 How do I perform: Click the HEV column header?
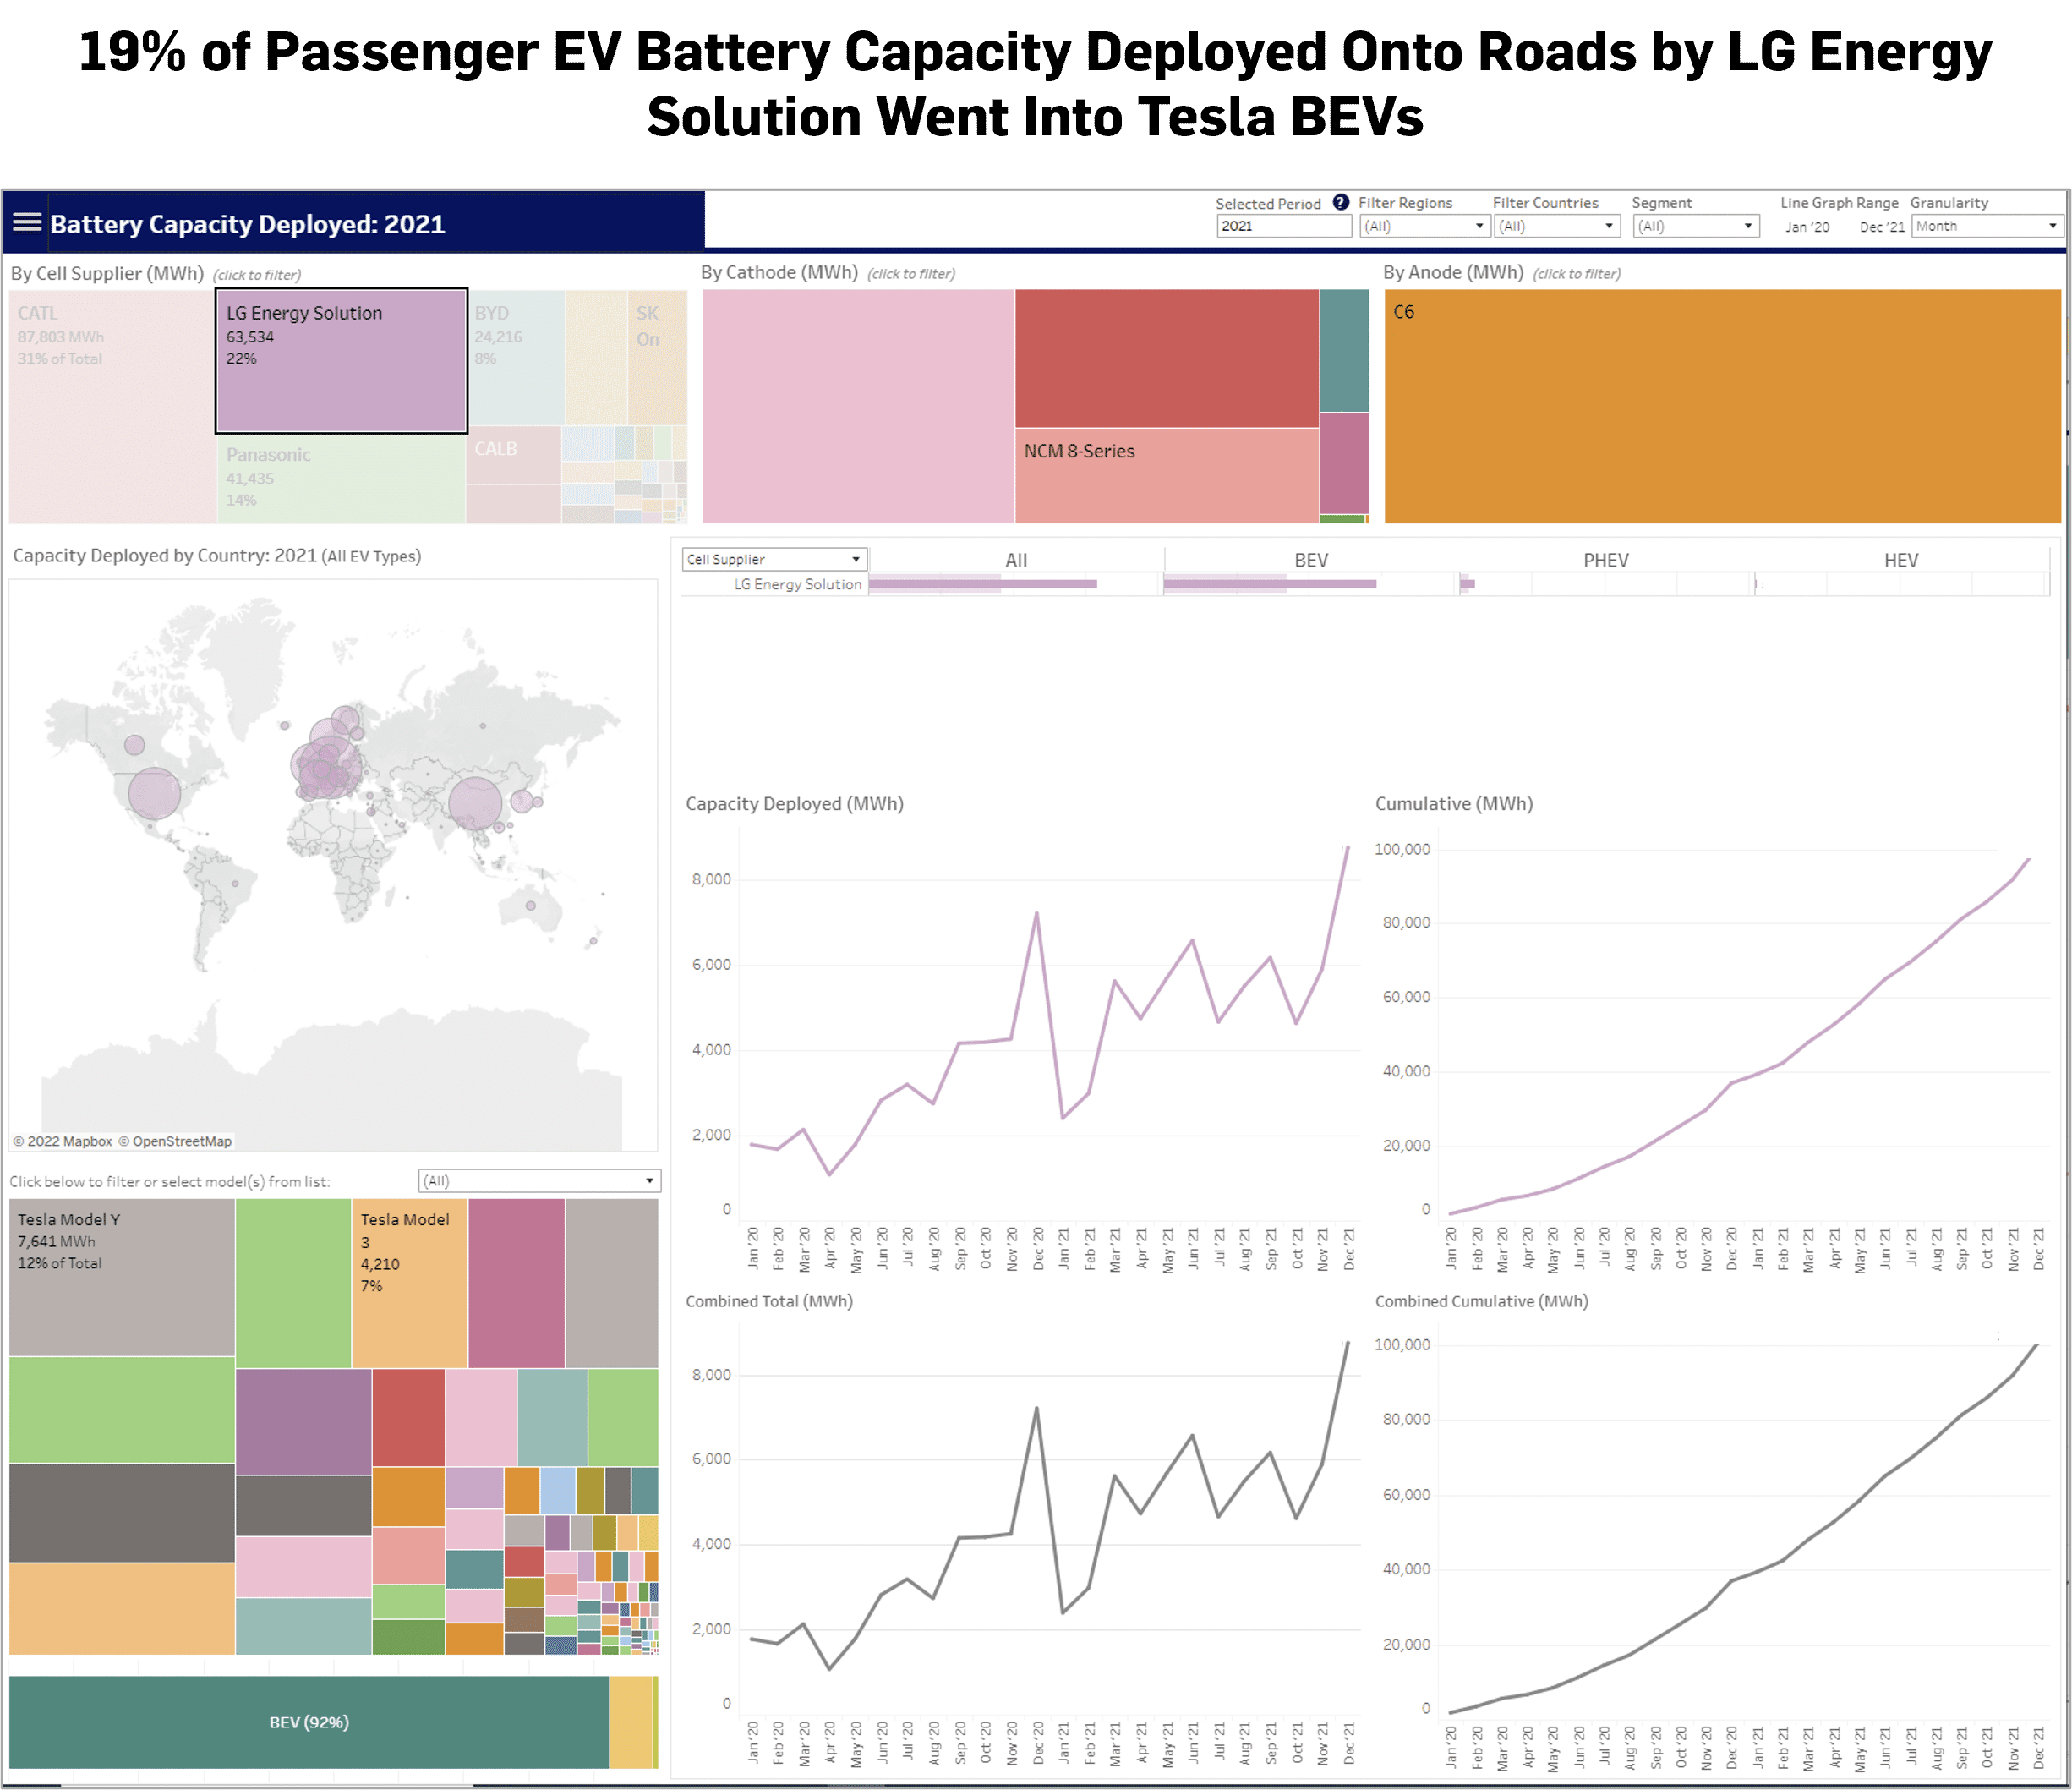click(x=1901, y=560)
